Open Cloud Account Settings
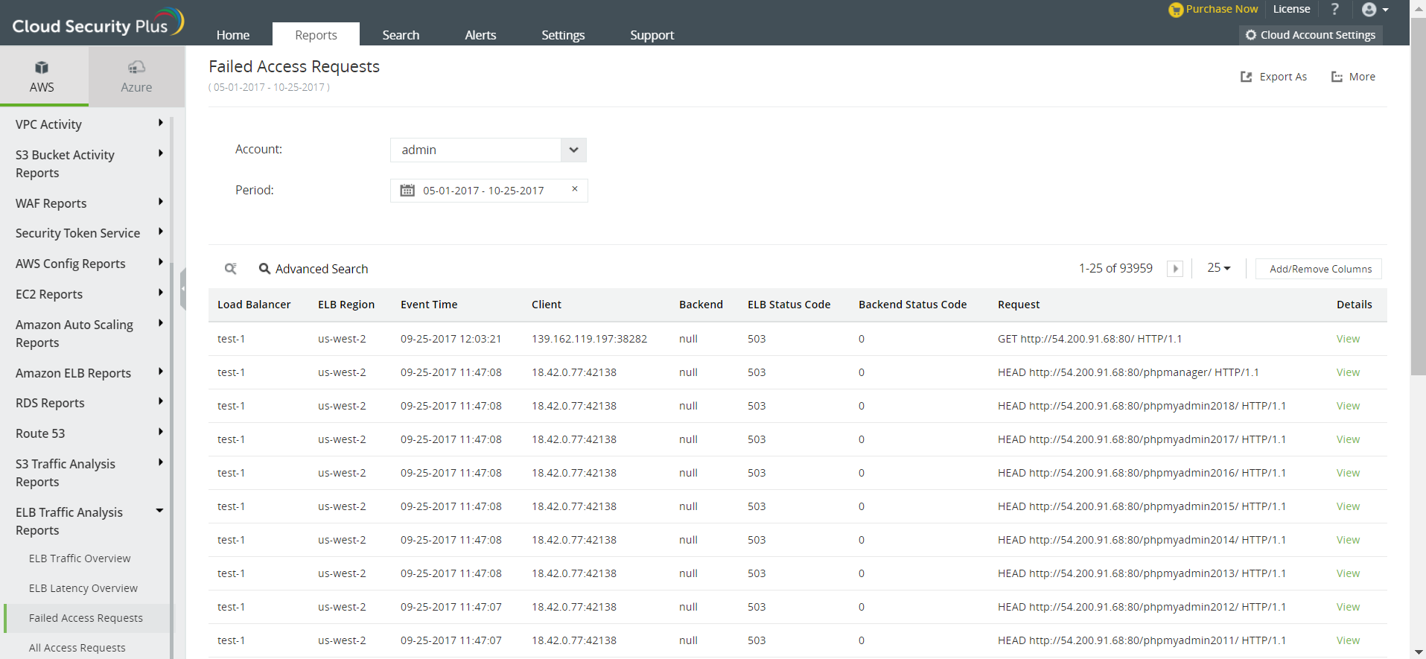Screen dimensions: 1426x659 tap(1311, 35)
